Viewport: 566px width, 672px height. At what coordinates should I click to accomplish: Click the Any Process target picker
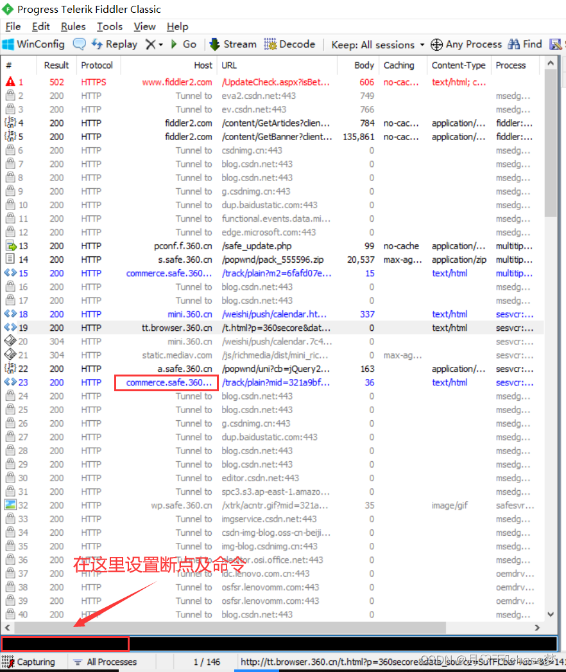[466, 44]
